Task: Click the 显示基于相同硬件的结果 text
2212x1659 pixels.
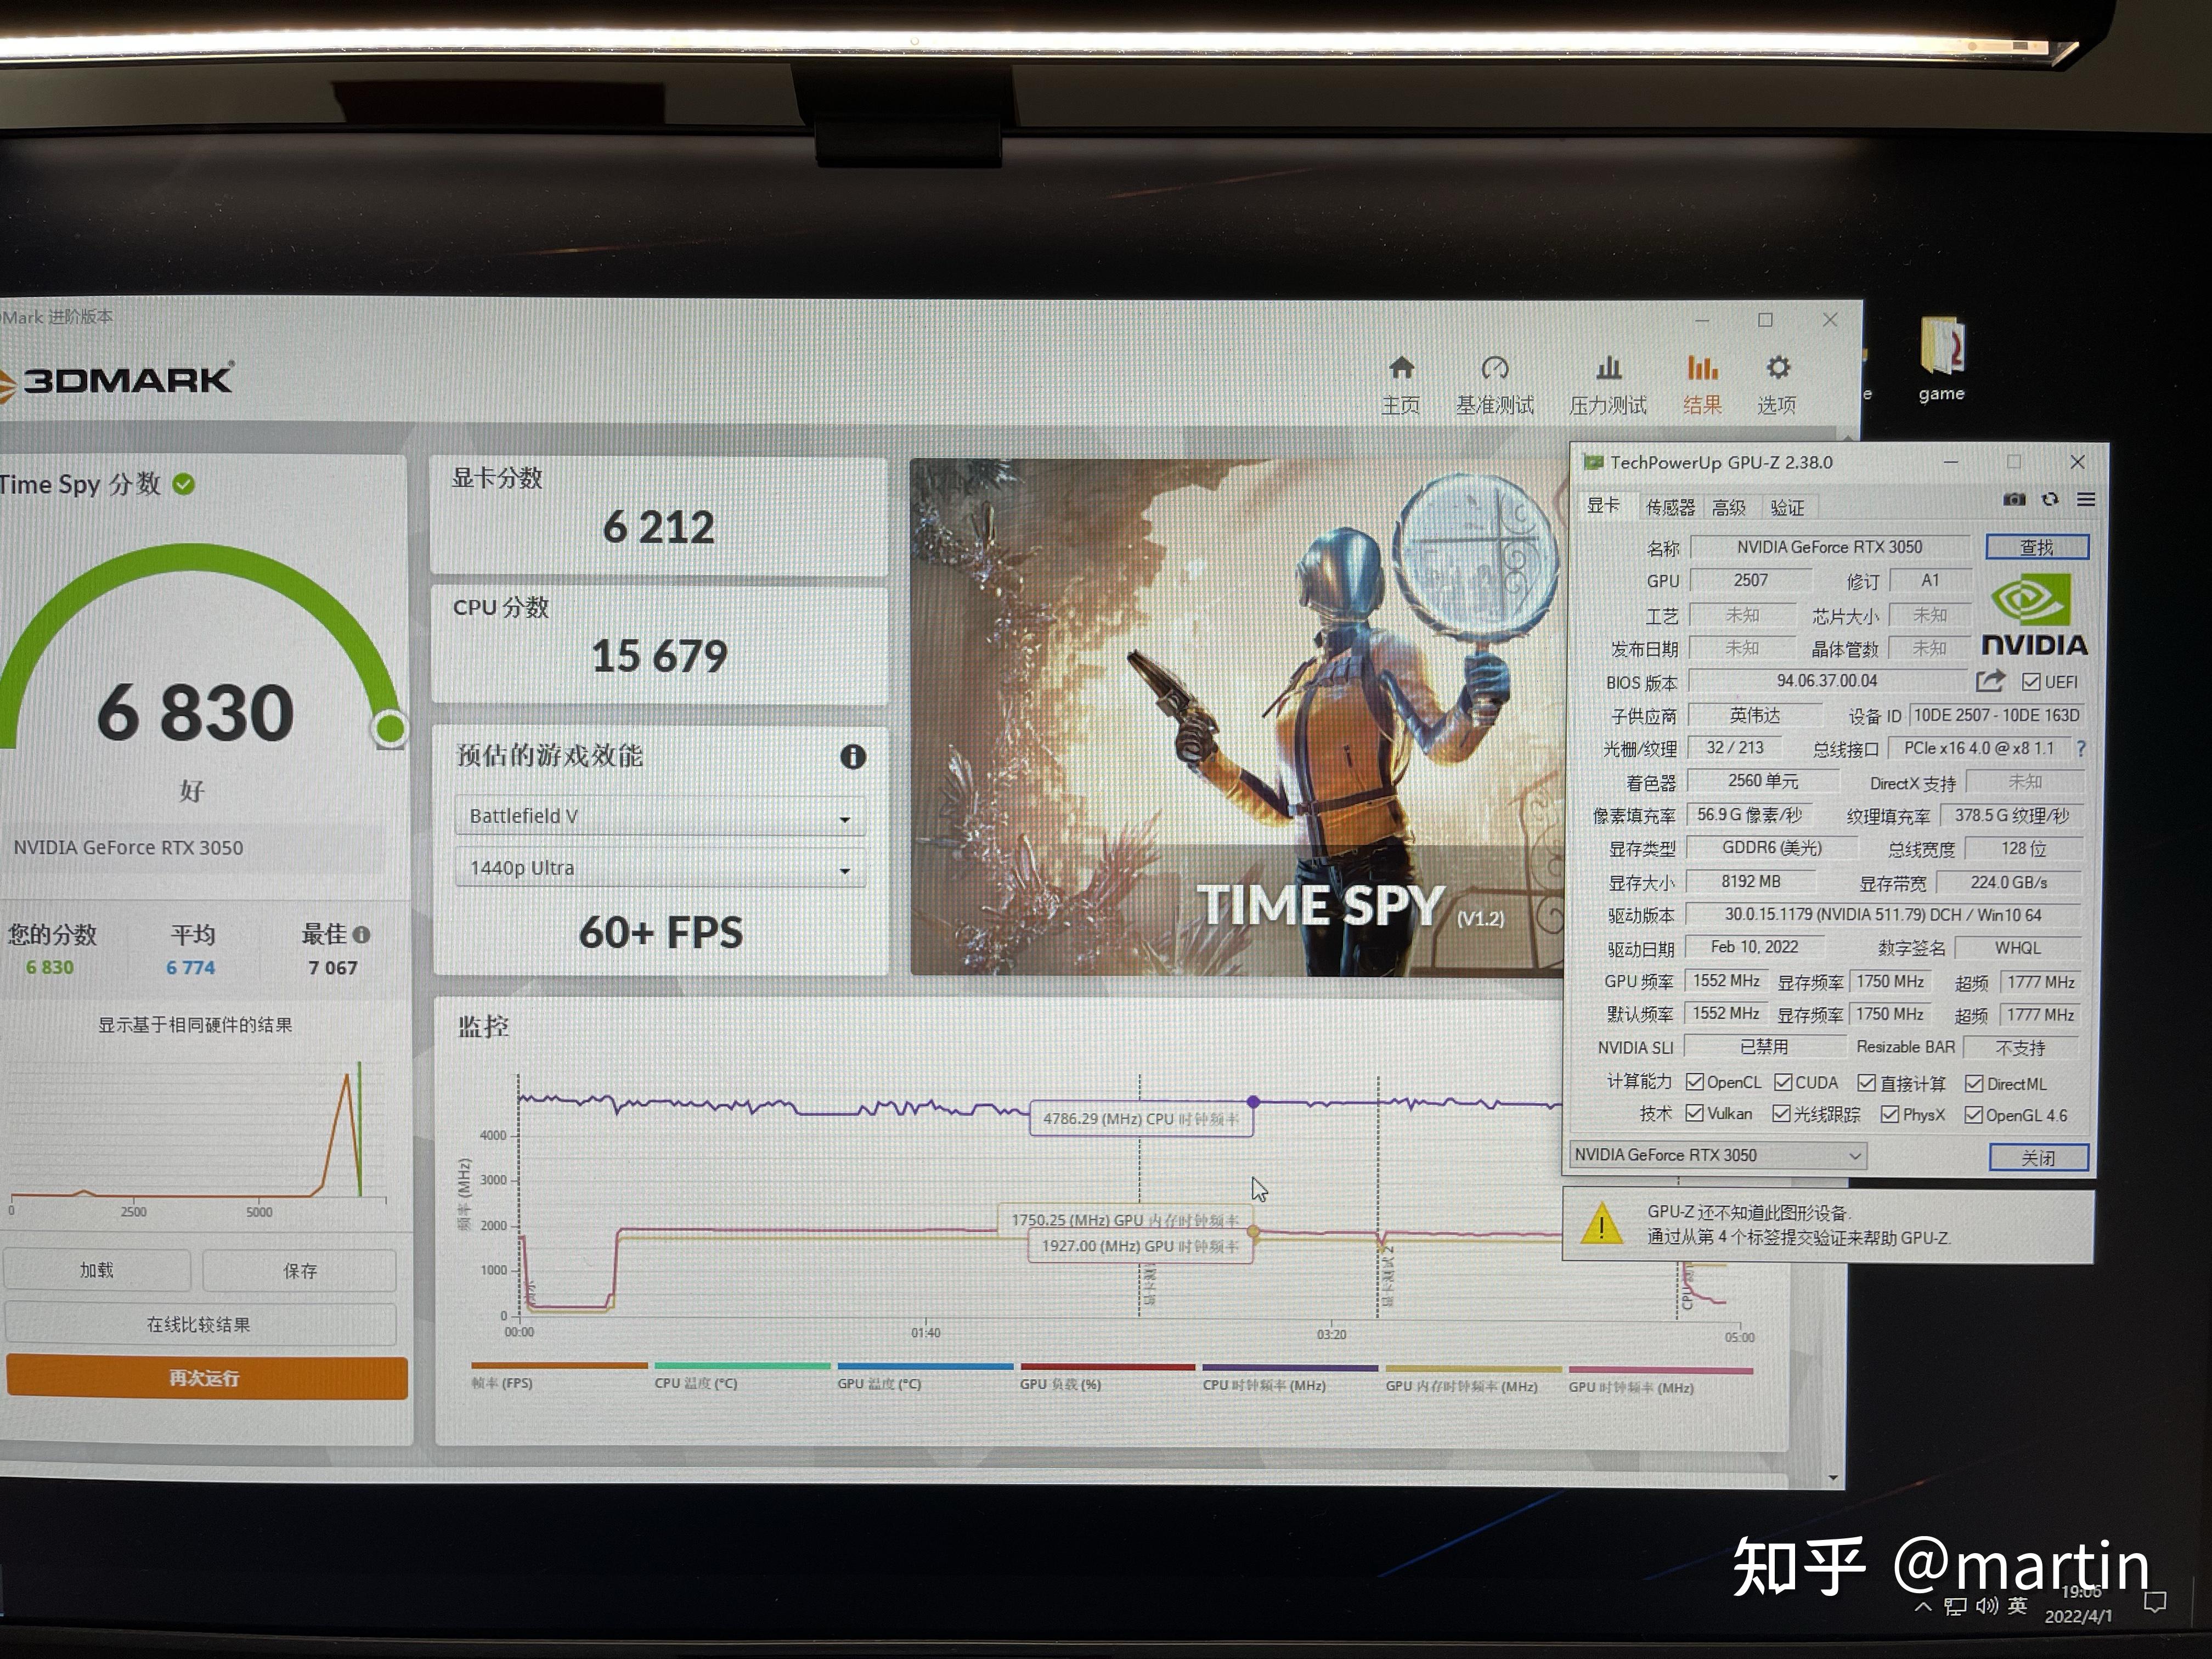Action: click(x=195, y=1025)
